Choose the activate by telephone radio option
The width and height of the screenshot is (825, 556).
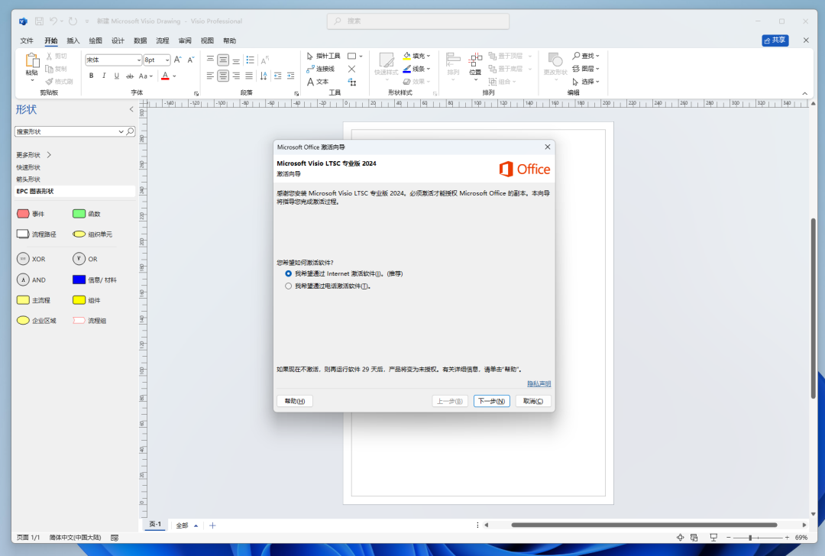(288, 286)
